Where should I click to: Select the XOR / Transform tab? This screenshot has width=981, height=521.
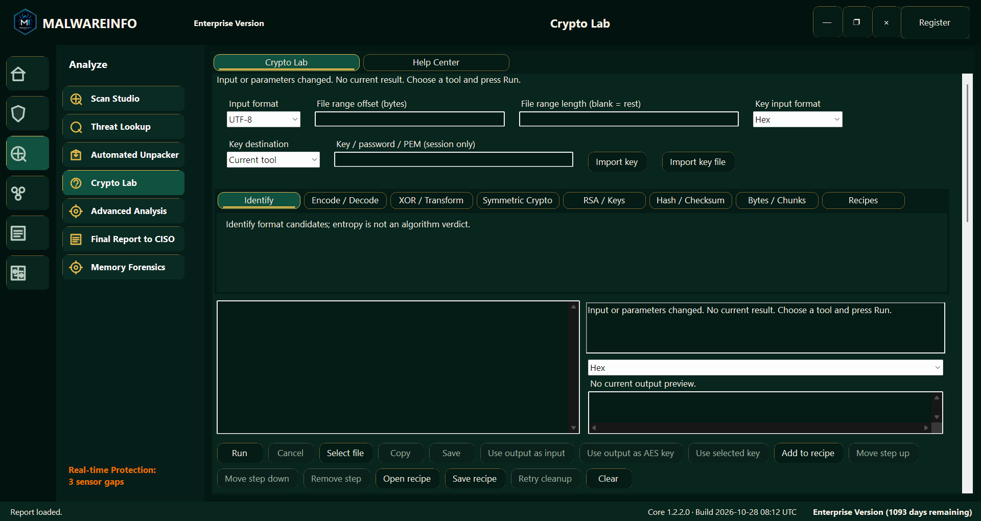[x=431, y=200]
